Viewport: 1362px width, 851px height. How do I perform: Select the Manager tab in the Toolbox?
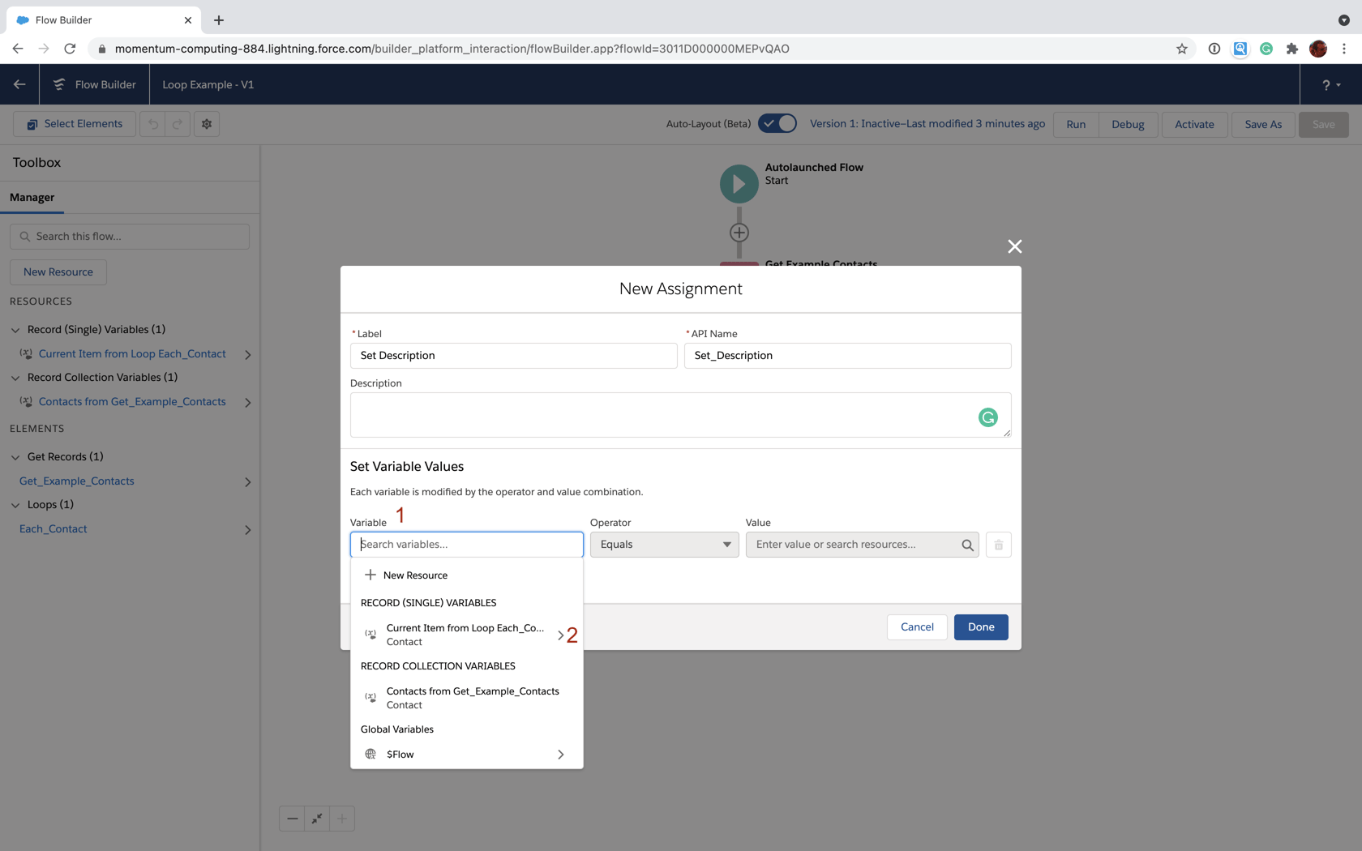tap(32, 197)
